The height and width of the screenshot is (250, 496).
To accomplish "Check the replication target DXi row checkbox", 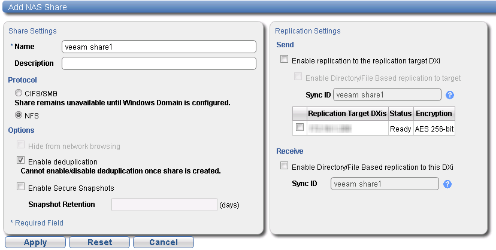I will [x=300, y=127].
